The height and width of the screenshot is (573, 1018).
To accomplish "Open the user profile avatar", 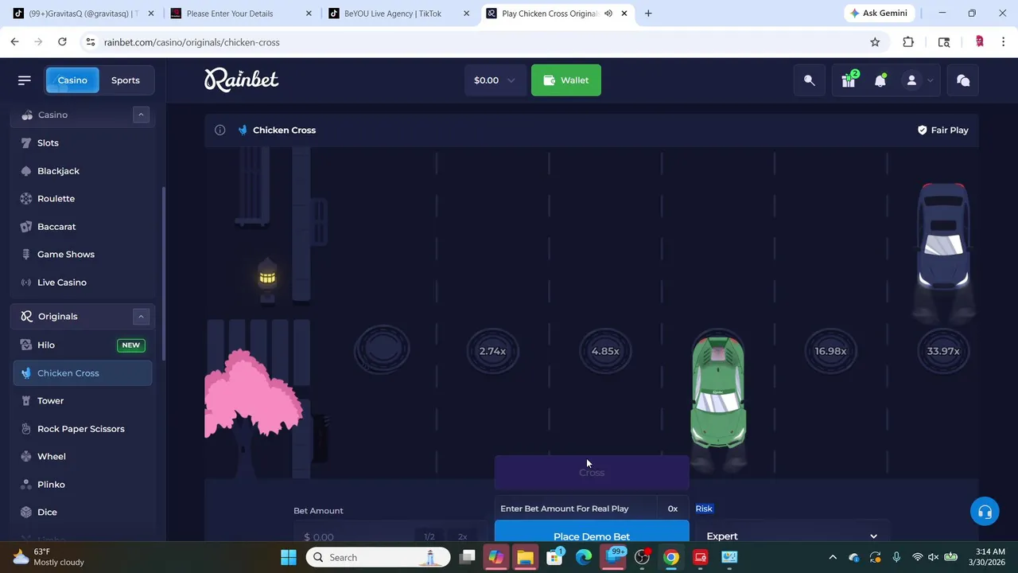I will (x=911, y=80).
